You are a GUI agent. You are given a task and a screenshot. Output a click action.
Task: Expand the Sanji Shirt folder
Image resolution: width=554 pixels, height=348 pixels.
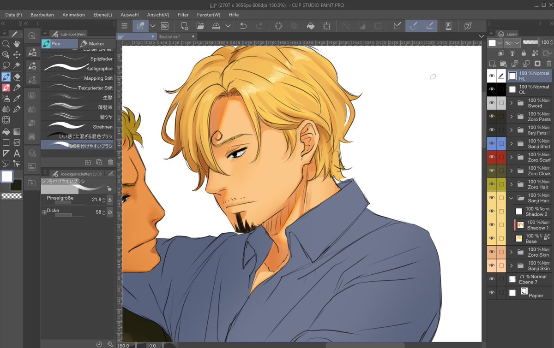(x=511, y=144)
